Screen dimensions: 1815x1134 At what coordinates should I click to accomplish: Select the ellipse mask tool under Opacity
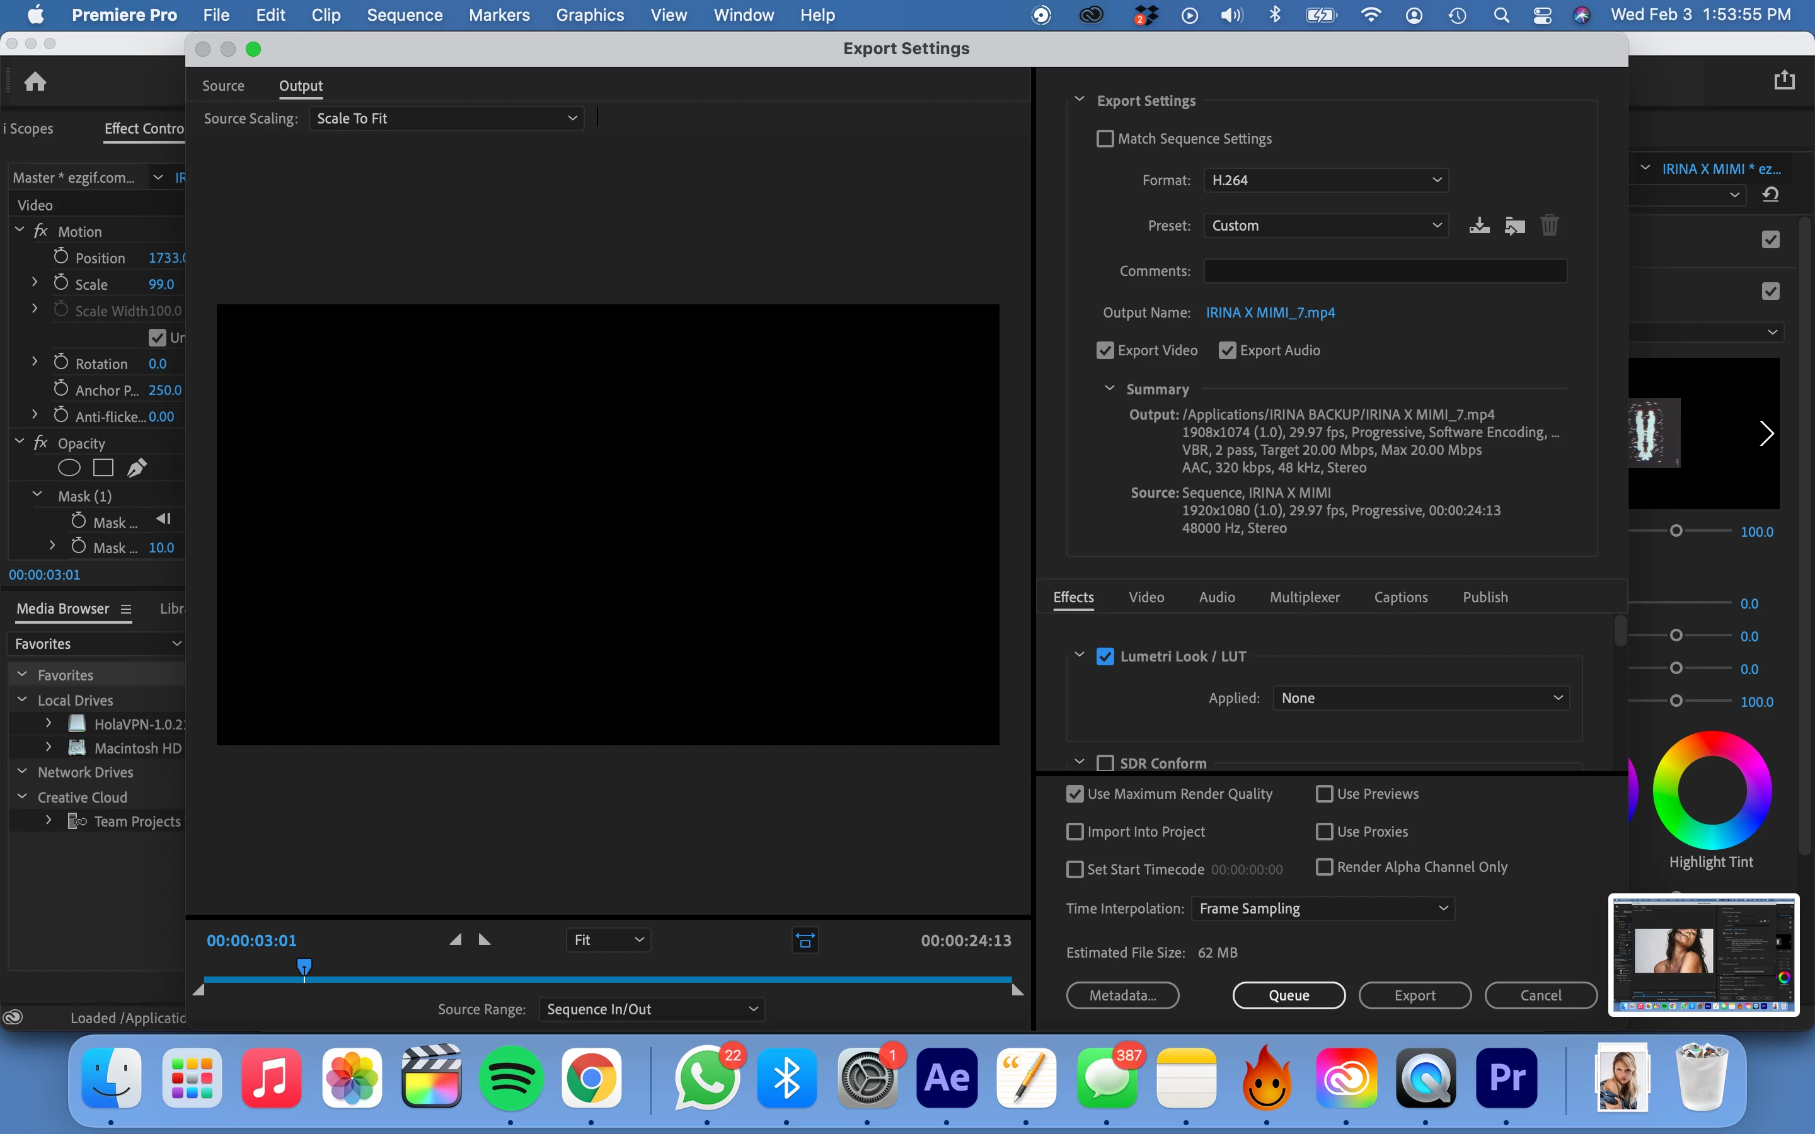(x=69, y=468)
